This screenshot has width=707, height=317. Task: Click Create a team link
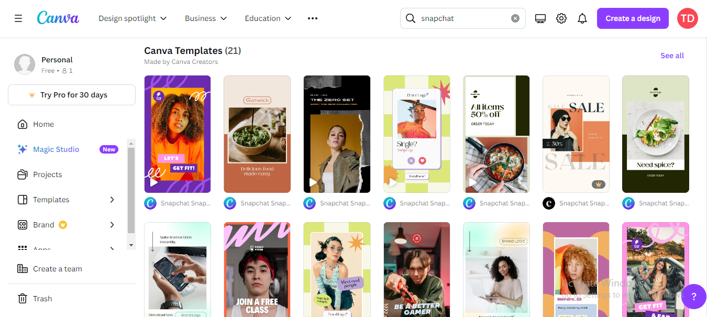pyautogui.click(x=58, y=269)
